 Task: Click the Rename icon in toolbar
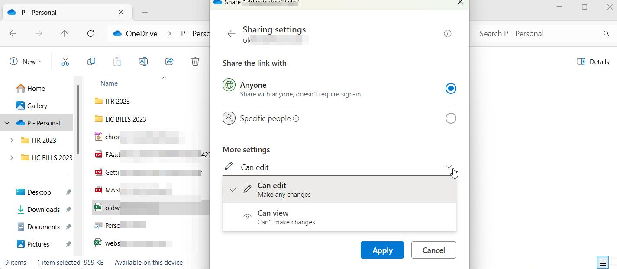[143, 61]
